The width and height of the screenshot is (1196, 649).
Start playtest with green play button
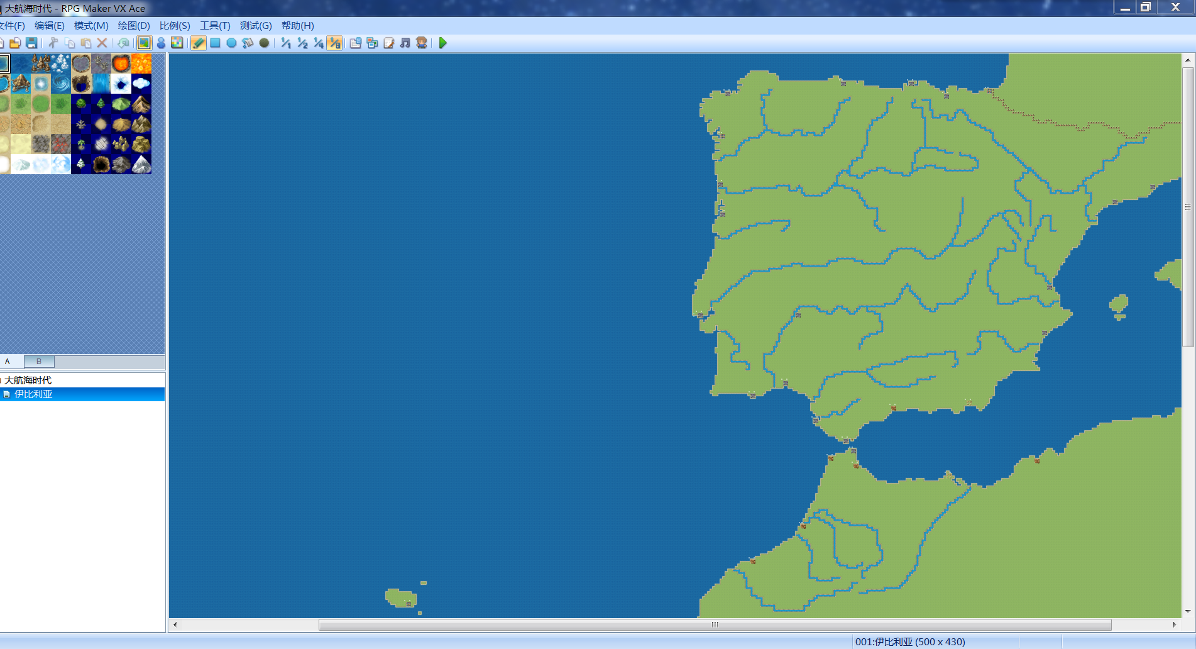(443, 43)
